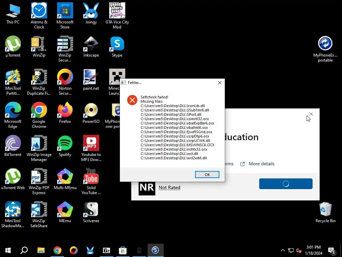Image resolution: width=342 pixels, height=257 pixels.
Task: Select the paint.net desktop shortcut
Action: [91, 80]
